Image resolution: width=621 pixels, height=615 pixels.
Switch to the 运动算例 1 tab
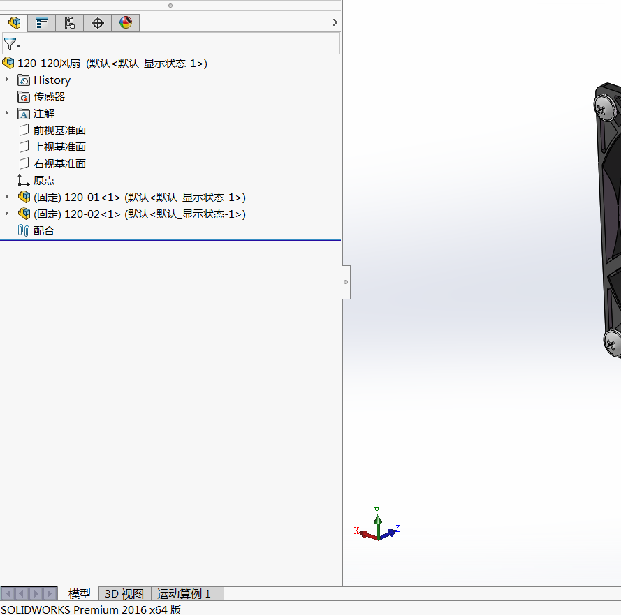pos(184,594)
